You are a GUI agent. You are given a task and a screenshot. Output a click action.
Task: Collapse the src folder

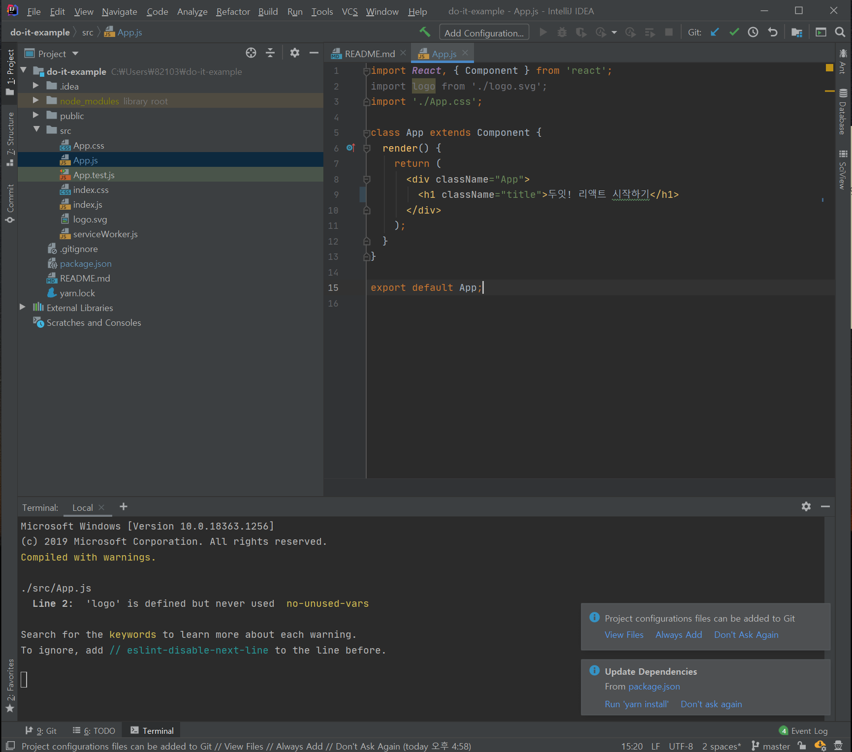36,130
